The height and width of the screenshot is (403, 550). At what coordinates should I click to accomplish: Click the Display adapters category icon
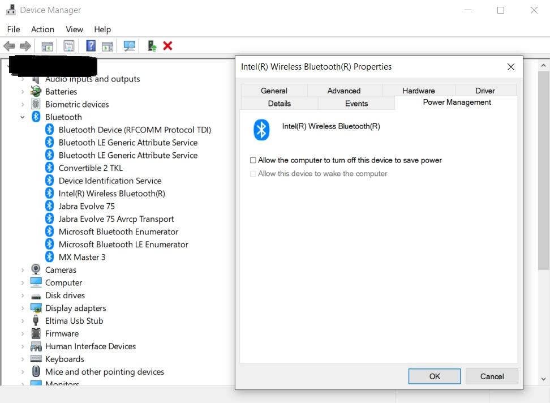click(36, 308)
